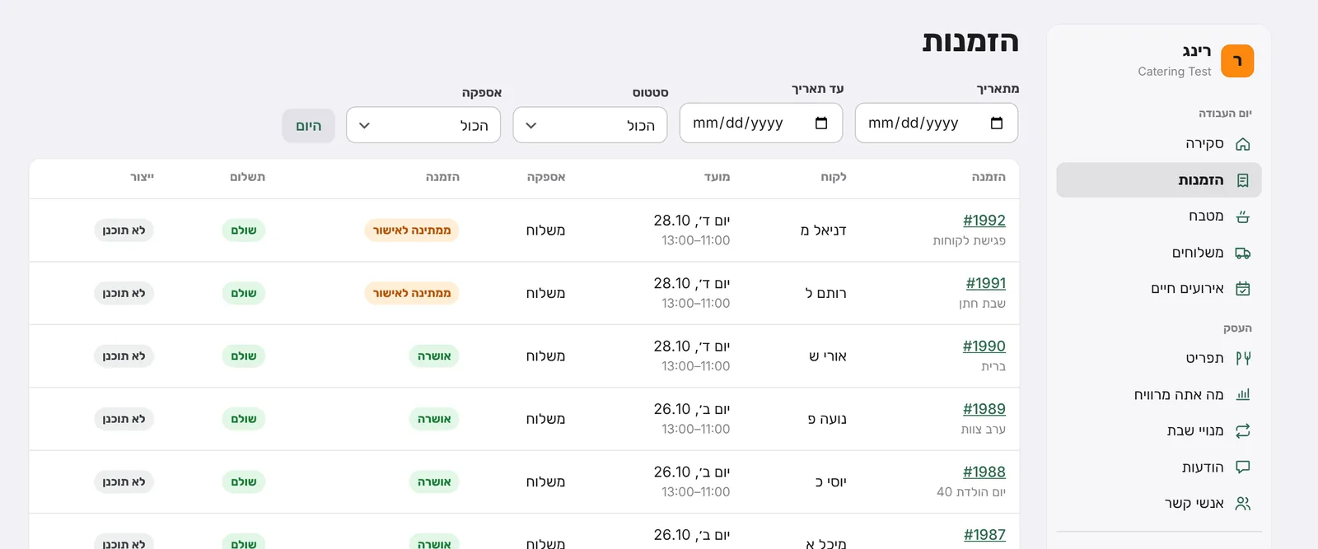Click the היום today button
Screen dimensions: 1318x549
click(x=309, y=126)
